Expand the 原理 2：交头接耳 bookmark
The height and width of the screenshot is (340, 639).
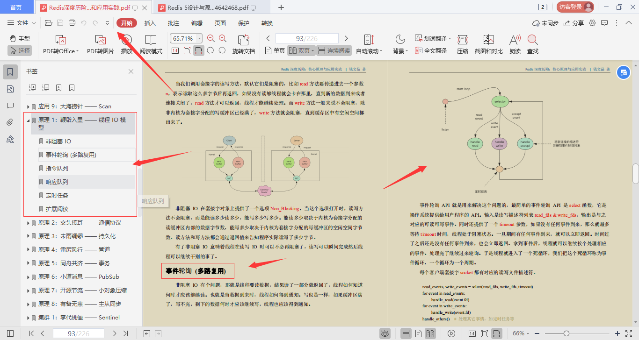coord(28,223)
